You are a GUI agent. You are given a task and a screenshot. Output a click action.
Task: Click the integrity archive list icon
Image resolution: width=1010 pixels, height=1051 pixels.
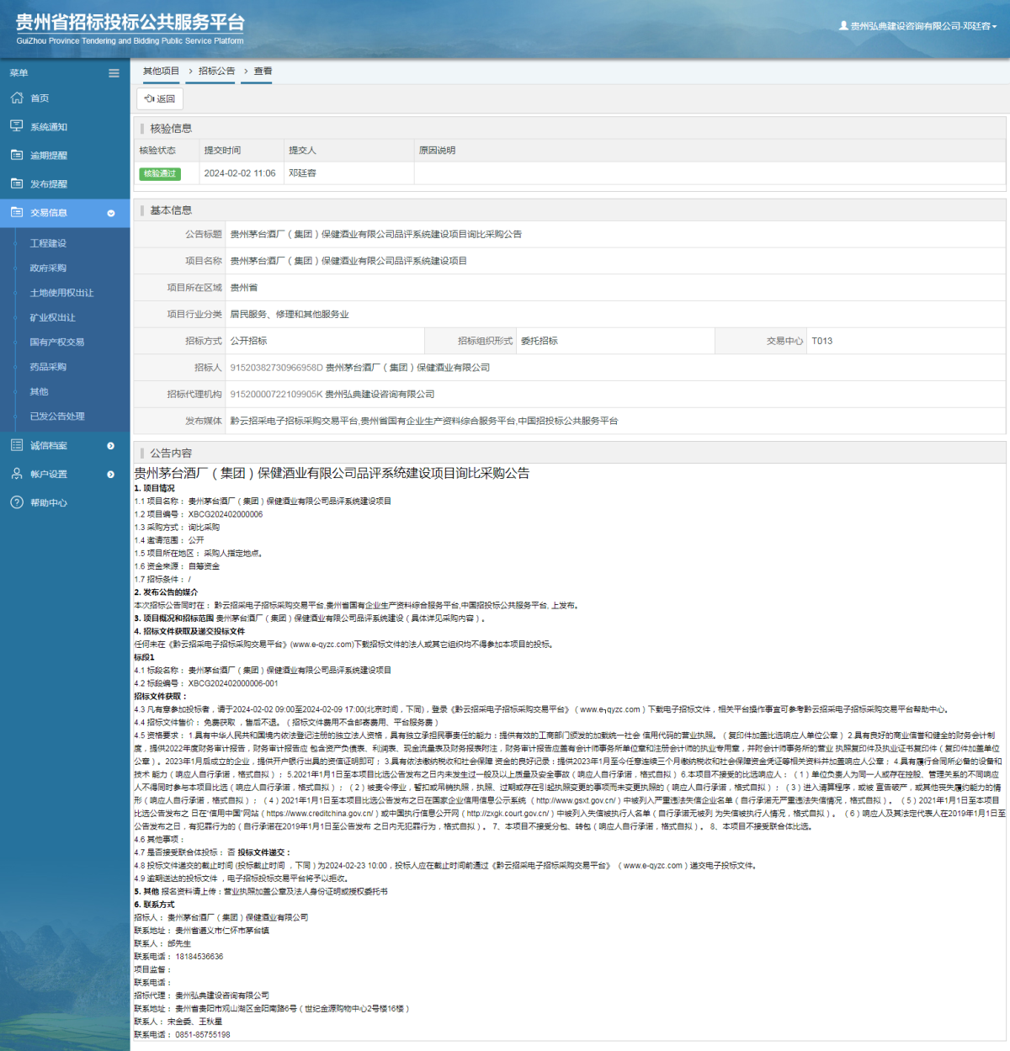(17, 445)
